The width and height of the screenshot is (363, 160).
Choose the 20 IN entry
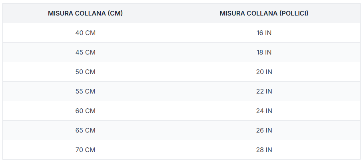[x=264, y=72]
